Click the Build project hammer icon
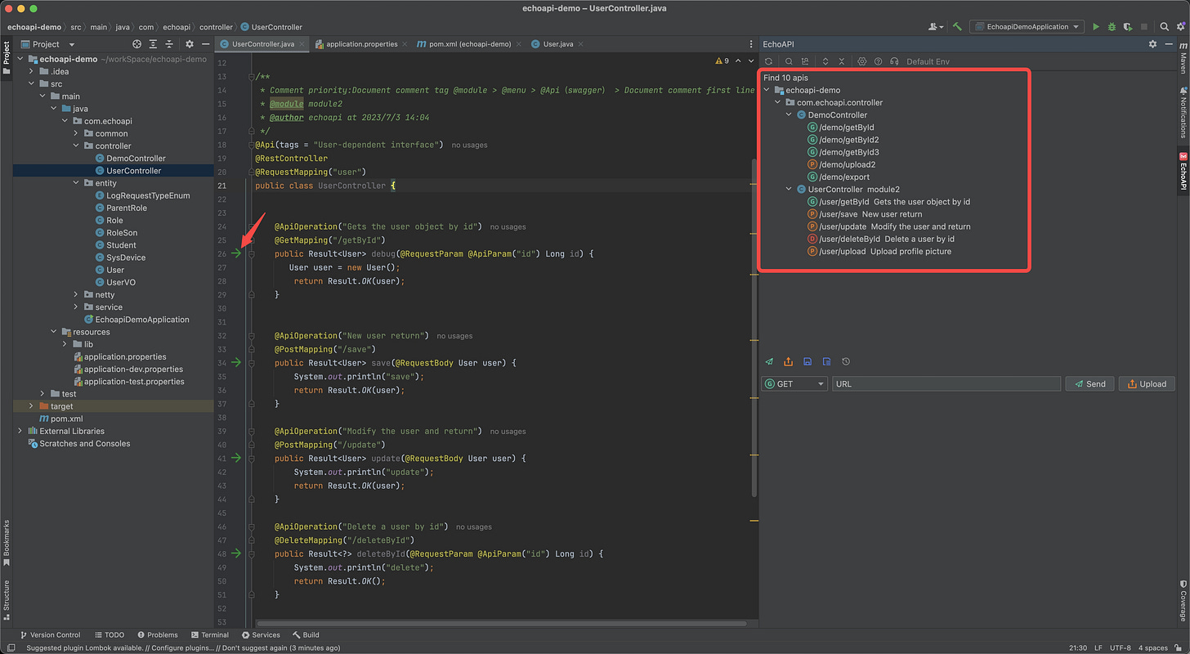The width and height of the screenshot is (1190, 654). tap(957, 27)
